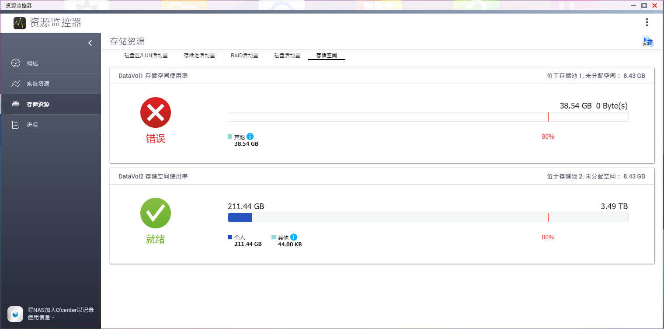
Task: Click the red error X icon for DataVol1
Action: point(156,112)
